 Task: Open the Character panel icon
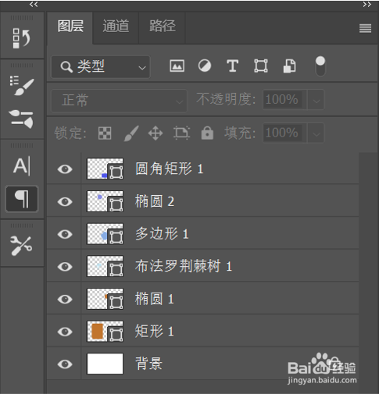(22, 166)
